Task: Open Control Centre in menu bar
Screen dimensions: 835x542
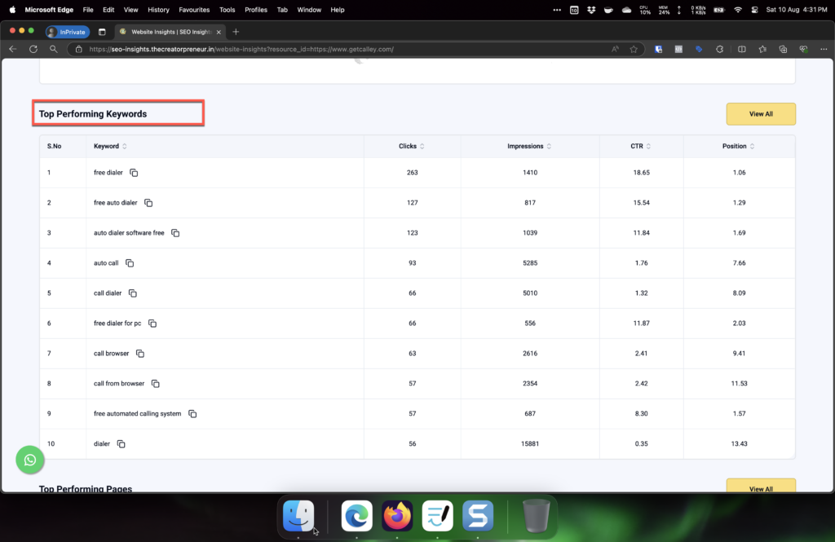Action: 754,10
